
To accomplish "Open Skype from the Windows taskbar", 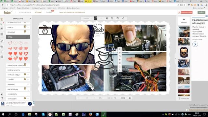I will (43, 114).
